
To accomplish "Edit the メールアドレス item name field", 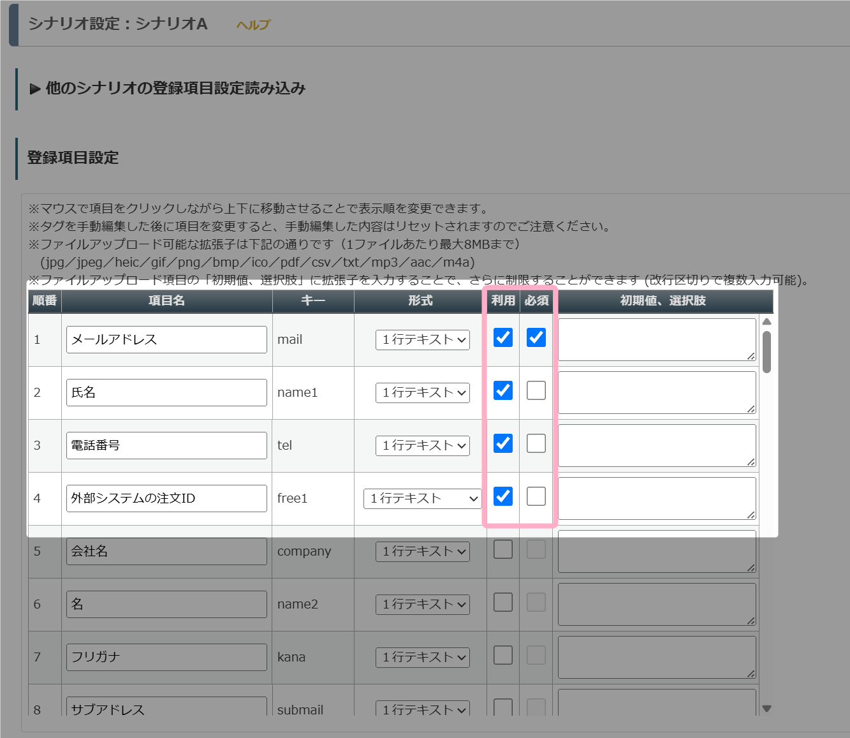I will tap(166, 339).
